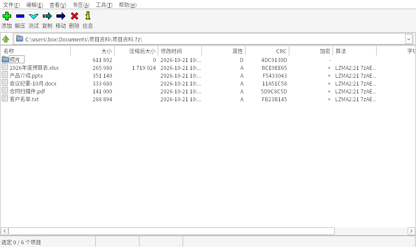
Task: Sort by the 修改时间 column header
Action: (x=180, y=51)
